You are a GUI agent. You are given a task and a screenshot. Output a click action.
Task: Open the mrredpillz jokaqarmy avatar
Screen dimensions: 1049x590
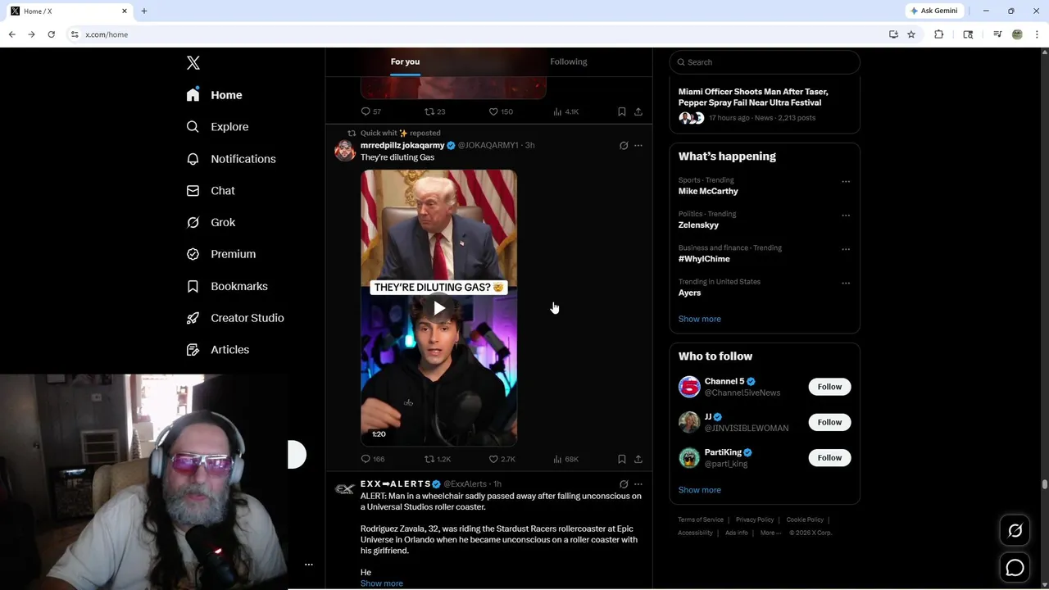[x=345, y=151]
